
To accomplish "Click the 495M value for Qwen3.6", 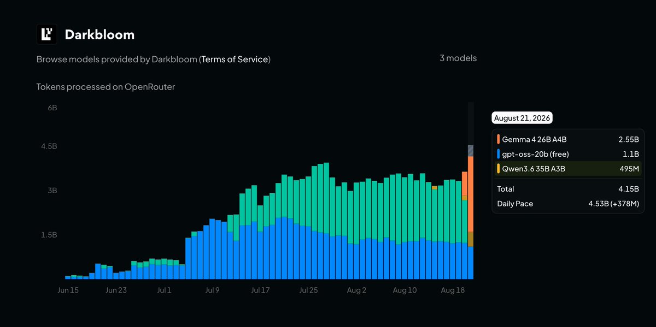I will (x=629, y=169).
